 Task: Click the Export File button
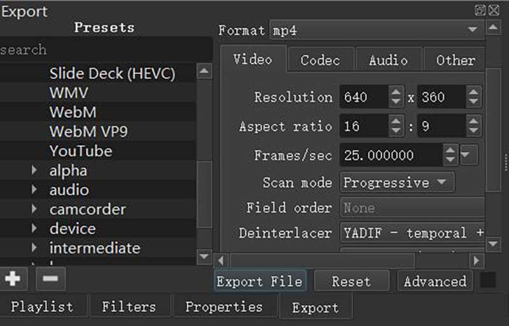pos(259,281)
